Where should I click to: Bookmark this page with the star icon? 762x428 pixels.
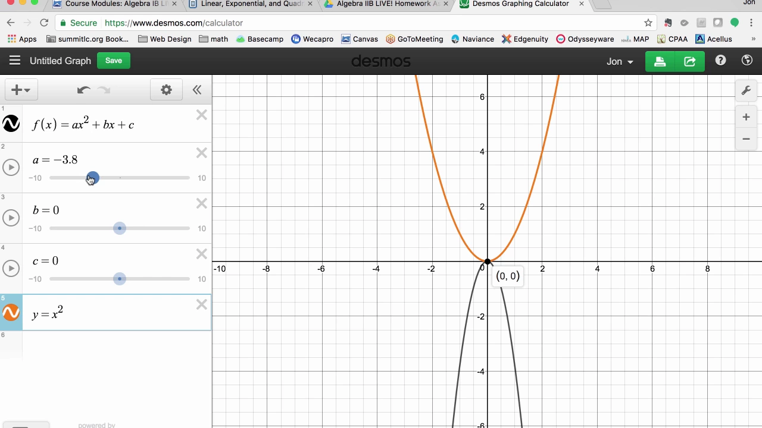(648, 23)
